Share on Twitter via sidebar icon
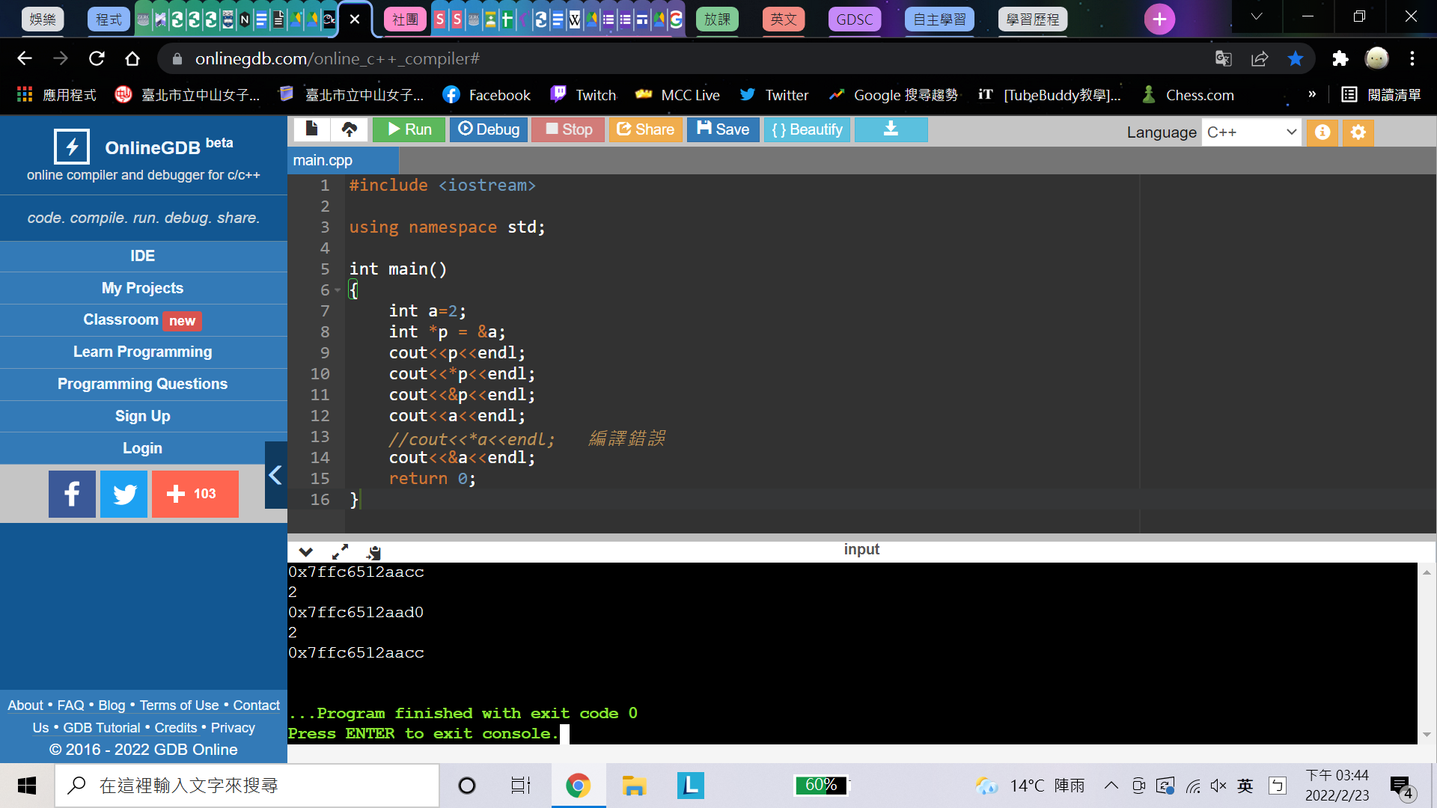The height and width of the screenshot is (808, 1437). coord(123,494)
